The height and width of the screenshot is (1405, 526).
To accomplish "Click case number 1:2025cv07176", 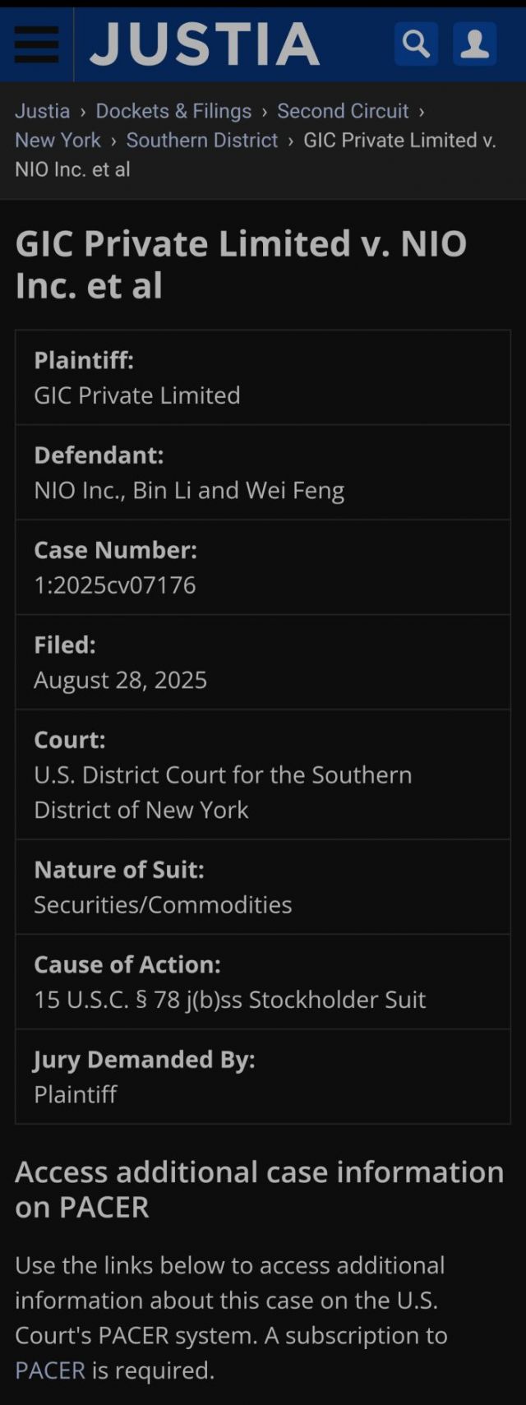I will pyautogui.click(x=115, y=585).
